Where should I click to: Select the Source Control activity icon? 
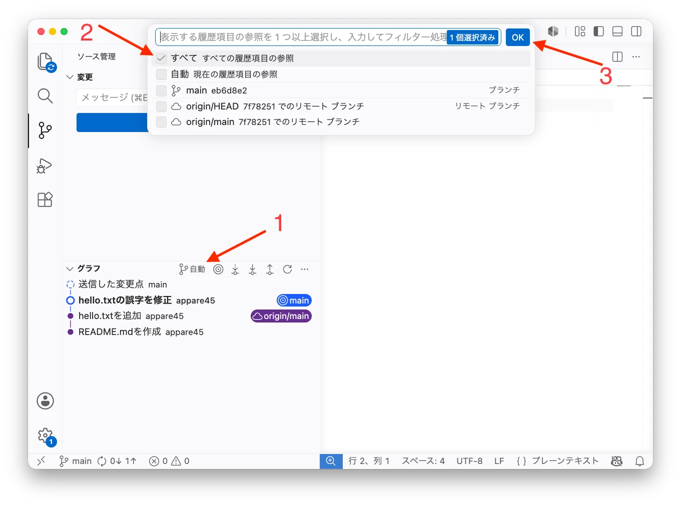tap(45, 130)
